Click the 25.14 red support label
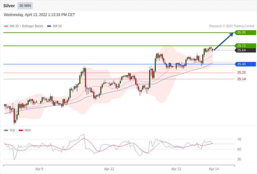 [x=242, y=79]
